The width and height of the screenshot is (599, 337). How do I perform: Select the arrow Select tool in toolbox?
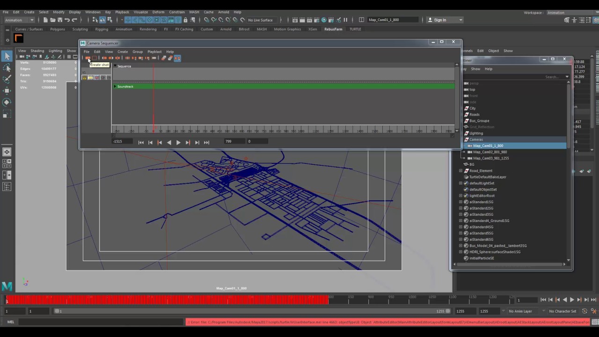point(7,56)
